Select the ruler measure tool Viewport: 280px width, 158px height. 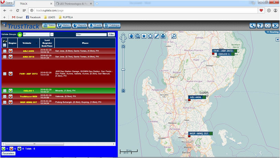[157, 36]
